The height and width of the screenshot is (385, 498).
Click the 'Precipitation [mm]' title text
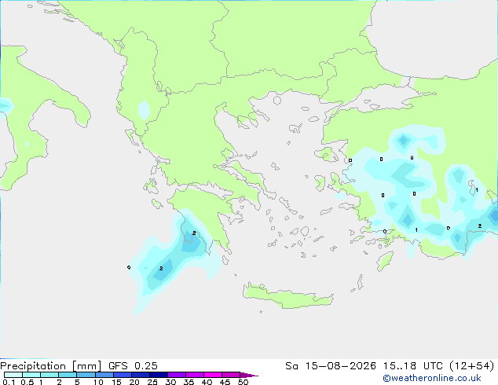tap(50, 366)
